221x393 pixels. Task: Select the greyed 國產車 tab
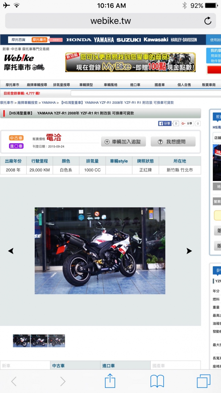176,365
